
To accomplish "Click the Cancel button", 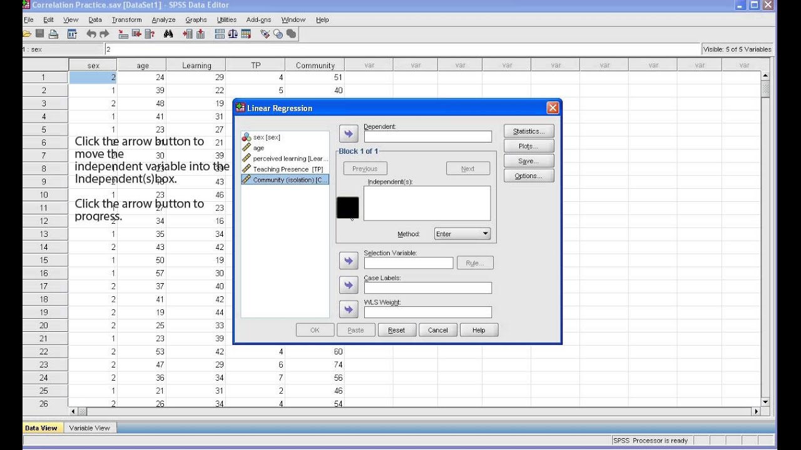I will (438, 330).
